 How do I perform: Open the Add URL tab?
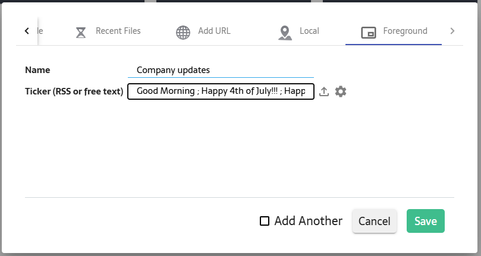pos(214,31)
